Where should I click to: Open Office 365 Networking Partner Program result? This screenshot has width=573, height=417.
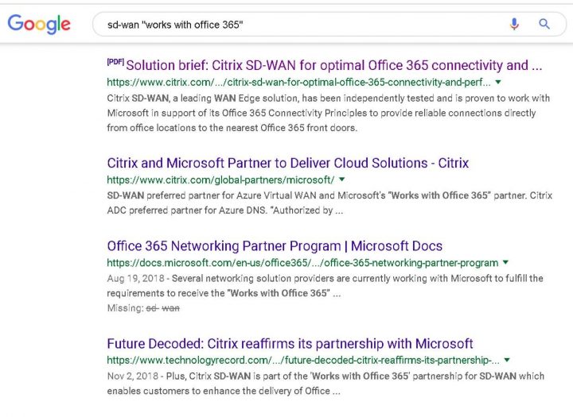tap(275, 246)
